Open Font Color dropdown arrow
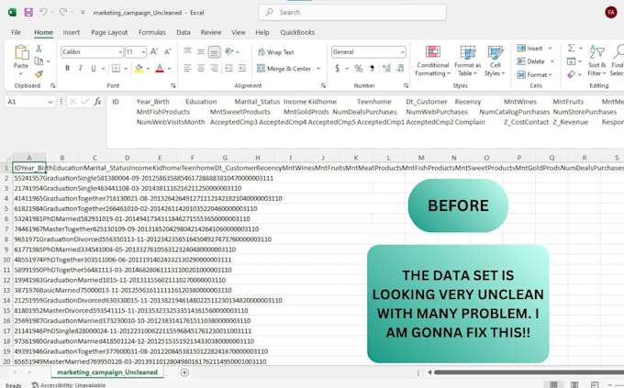This screenshot has height=388, width=624. click(x=169, y=69)
